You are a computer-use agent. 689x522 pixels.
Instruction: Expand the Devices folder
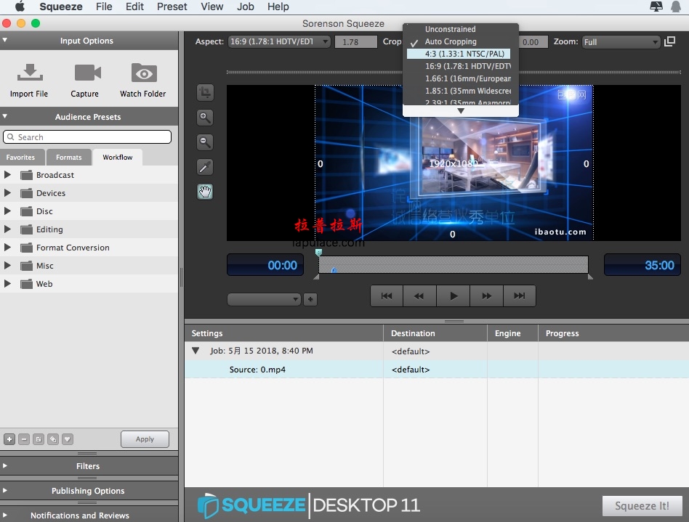coord(7,192)
